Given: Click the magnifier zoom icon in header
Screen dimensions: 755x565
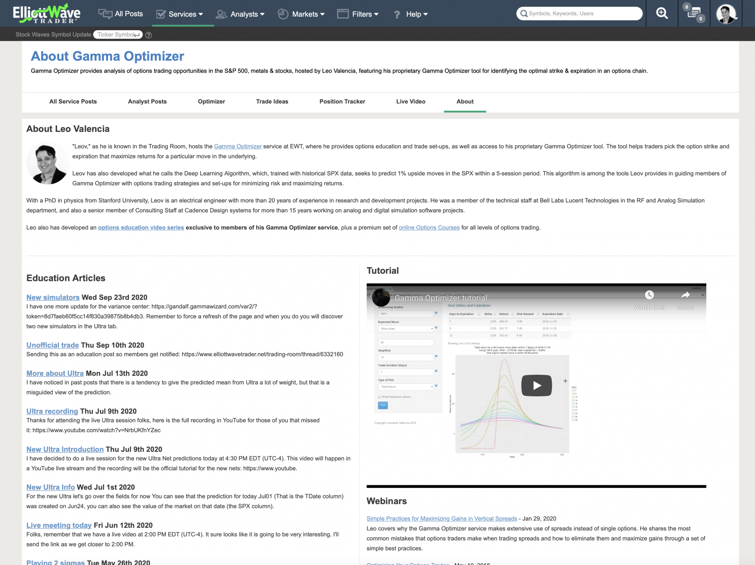Looking at the screenshot, I should [662, 14].
